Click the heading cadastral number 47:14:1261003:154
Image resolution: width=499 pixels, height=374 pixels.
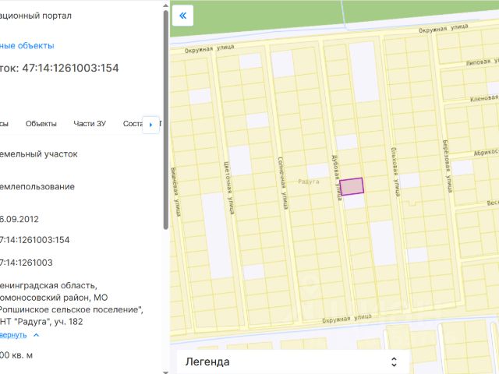pyautogui.click(x=70, y=68)
